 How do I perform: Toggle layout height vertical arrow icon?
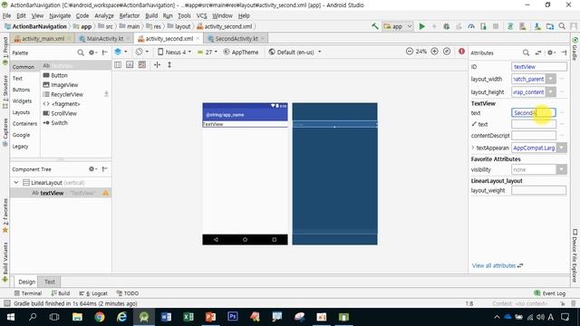point(169,64)
